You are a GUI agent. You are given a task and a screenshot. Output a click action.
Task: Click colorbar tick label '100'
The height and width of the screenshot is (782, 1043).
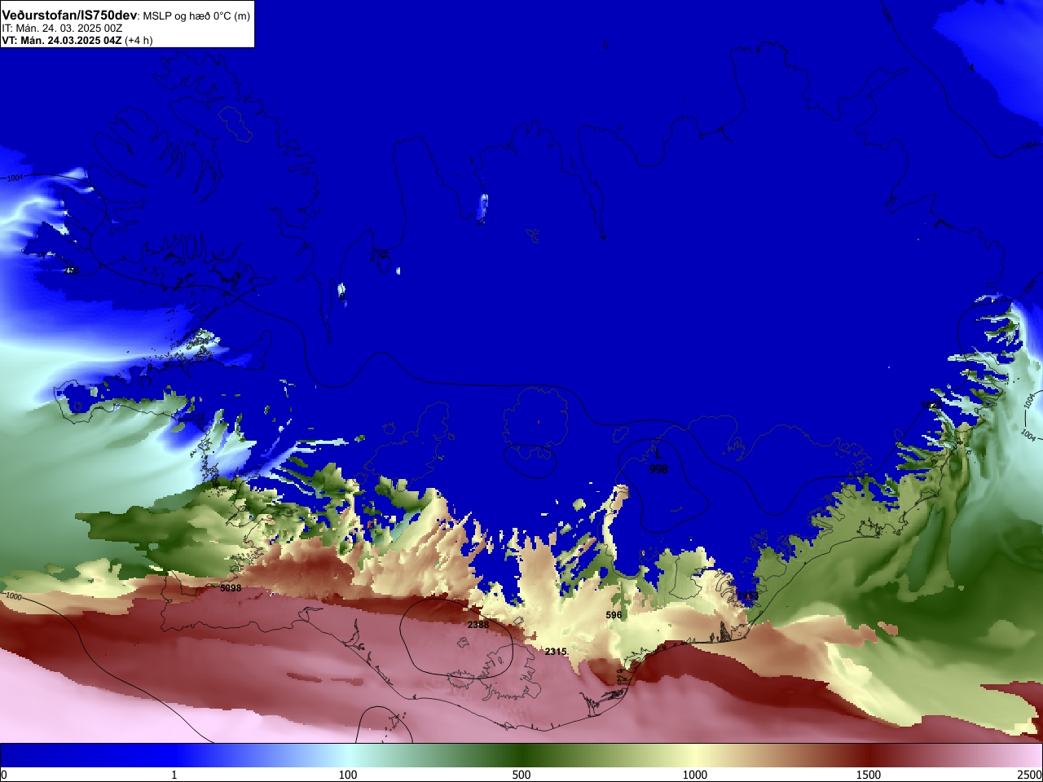pyautogui.click(x=348, y=775)
